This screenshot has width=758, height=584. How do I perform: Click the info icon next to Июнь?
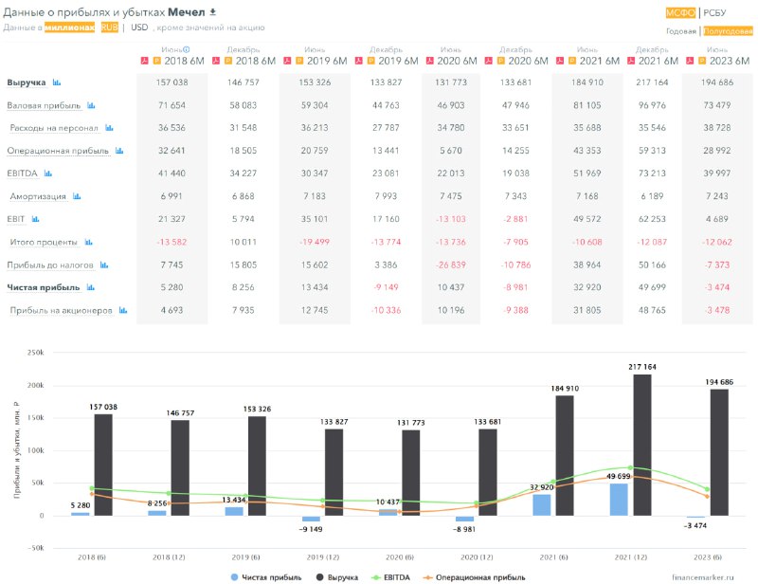pos(187,49)
